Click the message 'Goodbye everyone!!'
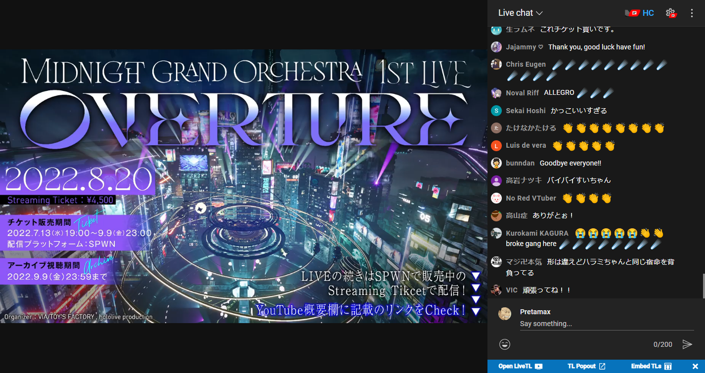Screen dimensions: 705x373 [570, 163]
